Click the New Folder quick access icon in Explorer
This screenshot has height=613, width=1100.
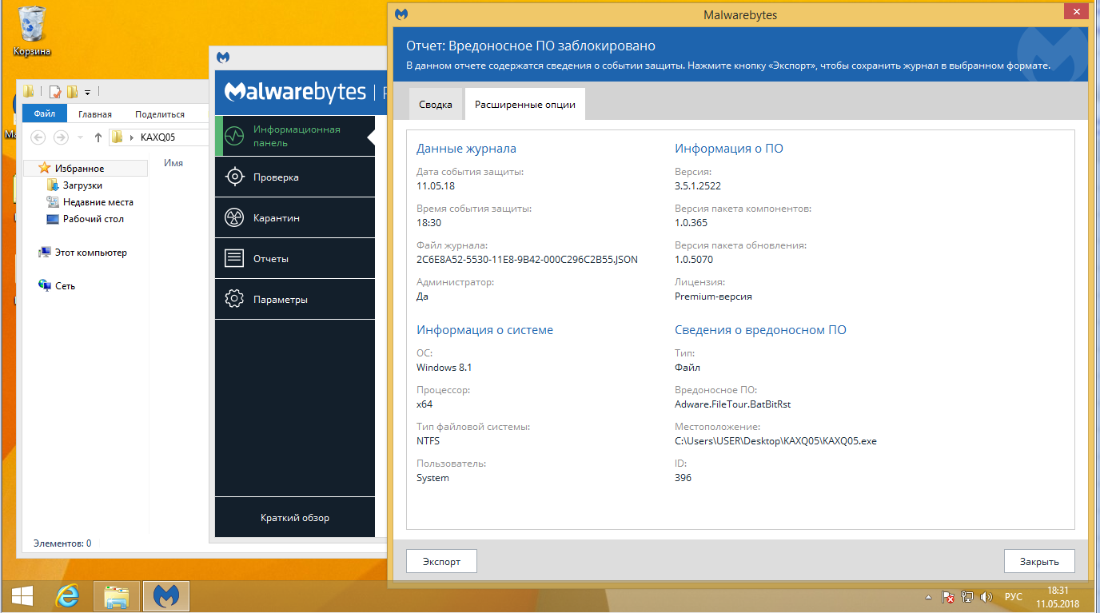[72, 91]
